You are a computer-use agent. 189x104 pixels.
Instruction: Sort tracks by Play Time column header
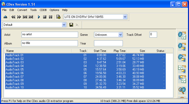[x=117, y=51]
